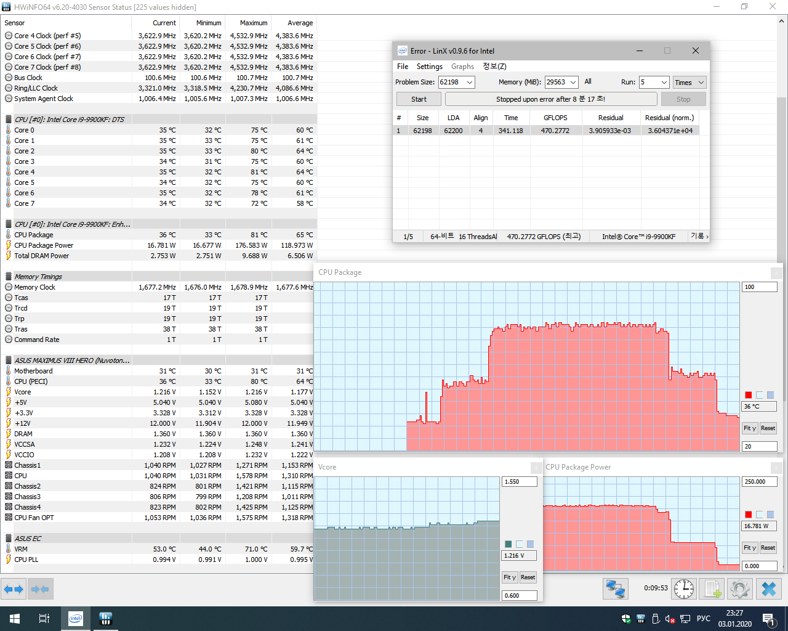The height and width of the screenshot is (631, 788).
Task: Click Fit y in CPU Package temperature graph
Action: click(x=750, y=428)
